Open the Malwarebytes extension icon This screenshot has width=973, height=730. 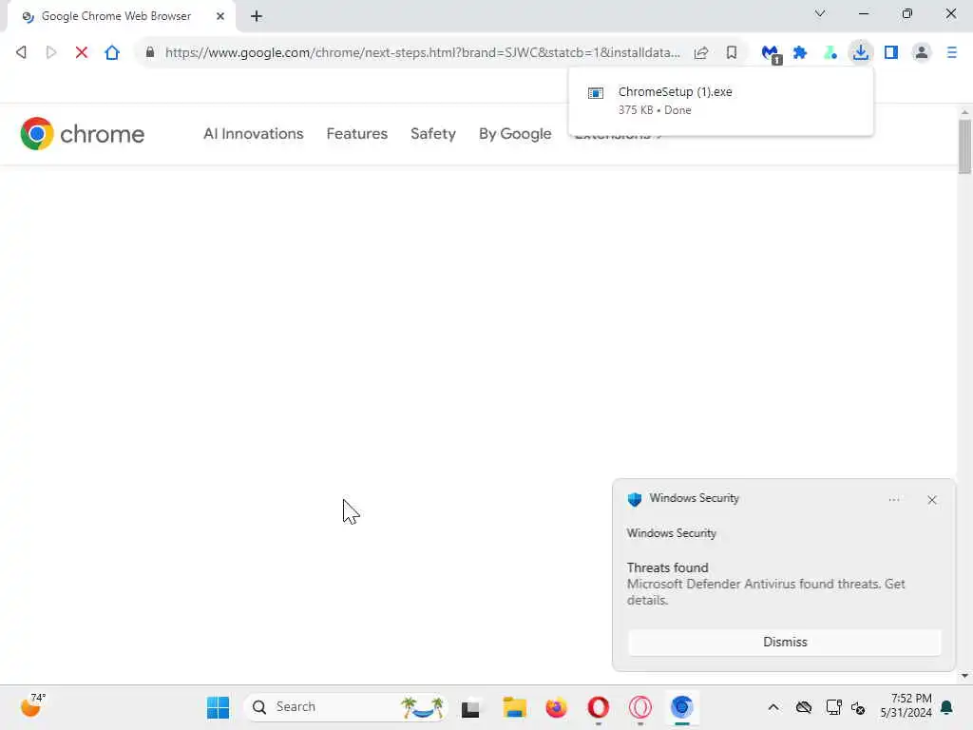tap(771, 53)
